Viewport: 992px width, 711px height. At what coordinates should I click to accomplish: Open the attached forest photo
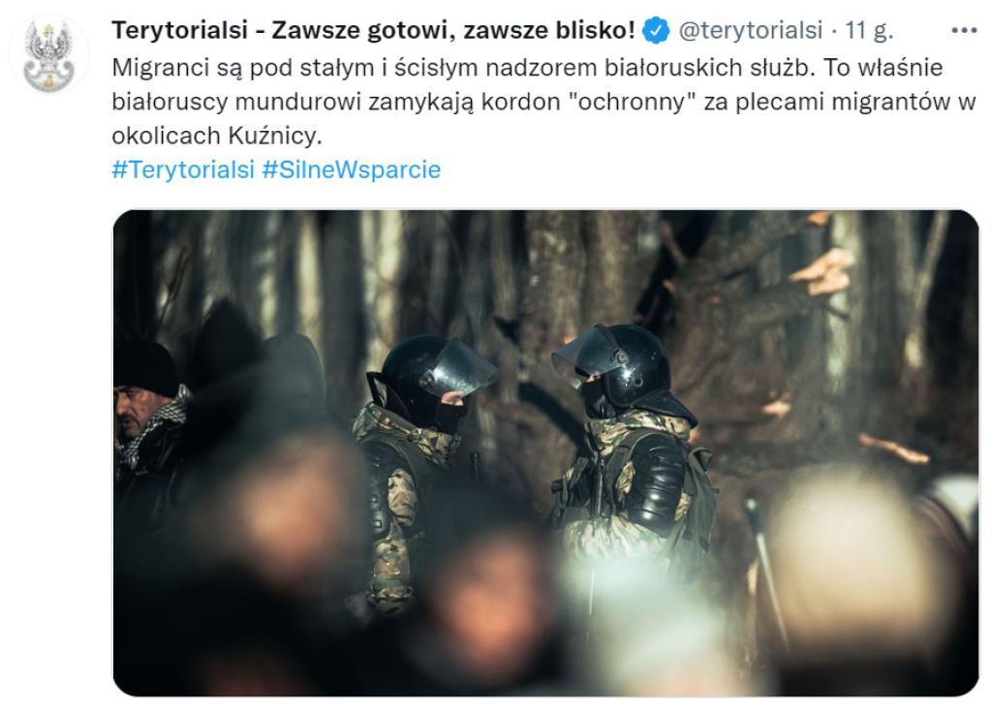pos(545,453)
